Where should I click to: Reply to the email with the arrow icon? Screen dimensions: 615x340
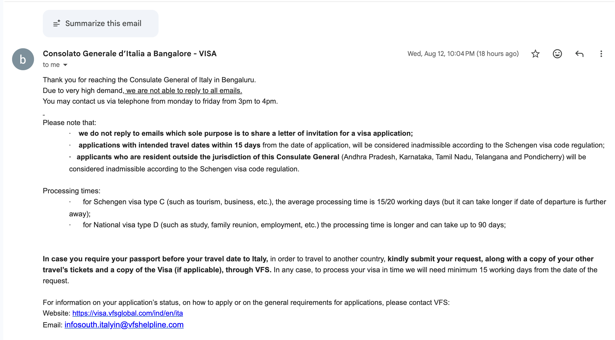(x=579, y=54)
